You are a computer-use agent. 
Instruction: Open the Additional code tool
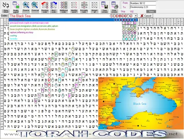pyautogui.click(x=64, y=5)
